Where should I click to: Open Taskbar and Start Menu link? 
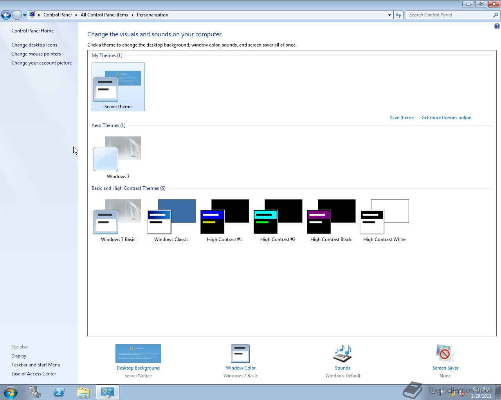coord(36,365)
